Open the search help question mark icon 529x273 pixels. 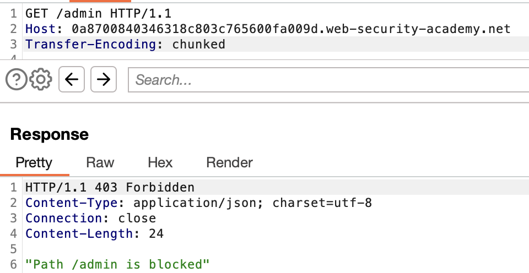click(16, 80)
